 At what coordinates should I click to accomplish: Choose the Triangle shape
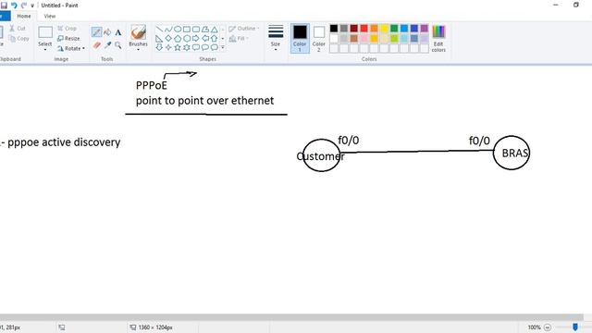(x=214, y=30)
